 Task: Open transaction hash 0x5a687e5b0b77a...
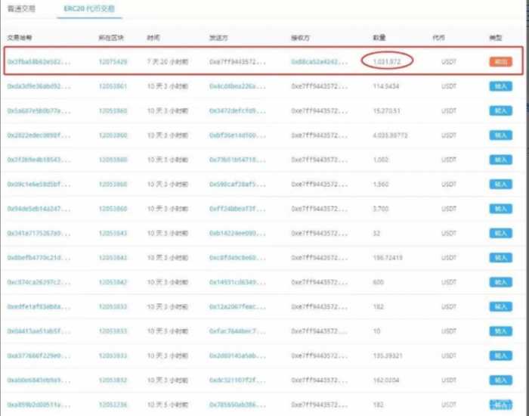click(39, 110)
